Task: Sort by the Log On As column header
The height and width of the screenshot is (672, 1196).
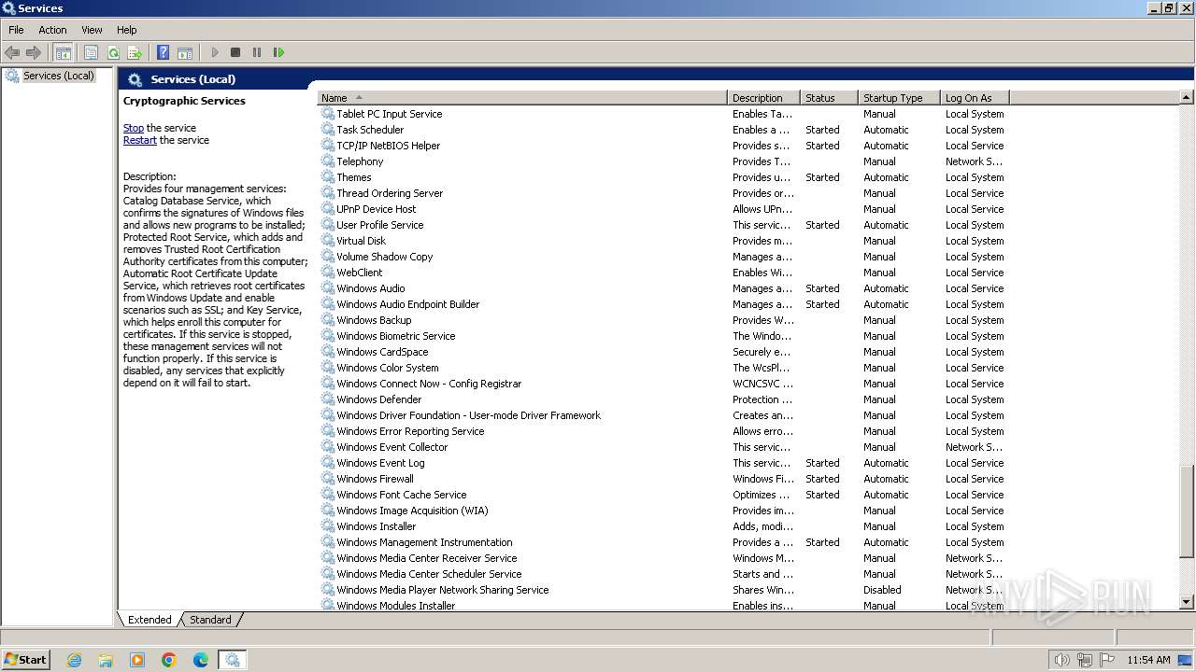Action: click(x=974, y=97)
